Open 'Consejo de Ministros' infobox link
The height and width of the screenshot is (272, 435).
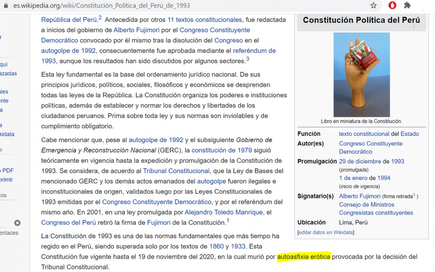(366, 205)
